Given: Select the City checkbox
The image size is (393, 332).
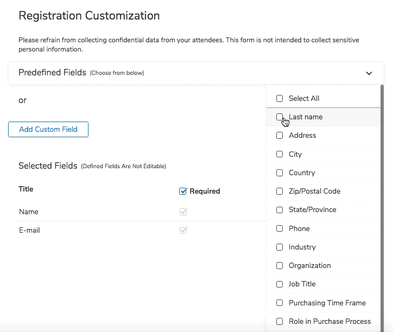Looking at the screenshot, I should coord(280,154).
